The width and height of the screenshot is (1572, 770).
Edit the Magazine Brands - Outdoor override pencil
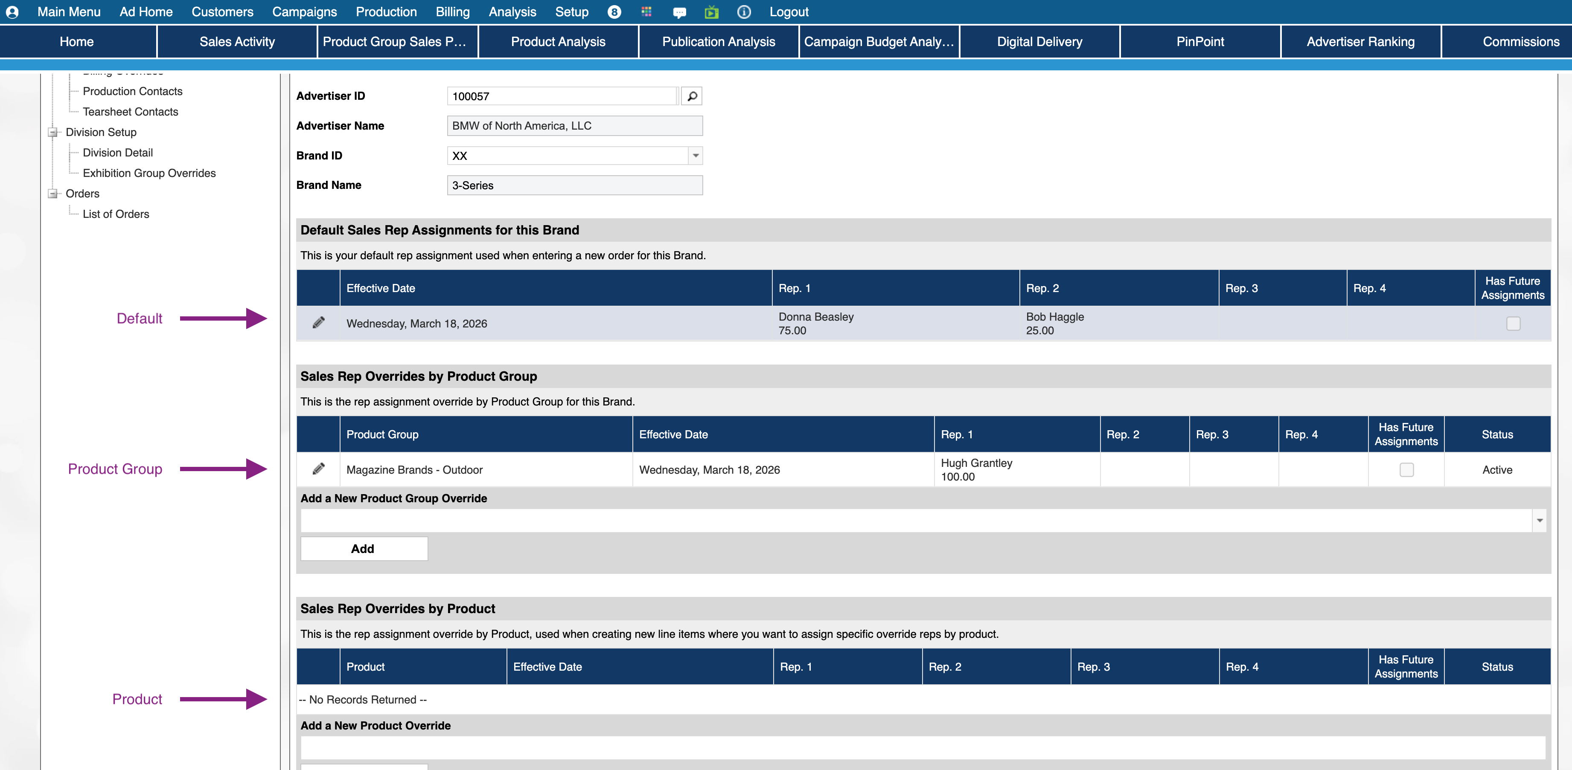[x=318, y=469]
